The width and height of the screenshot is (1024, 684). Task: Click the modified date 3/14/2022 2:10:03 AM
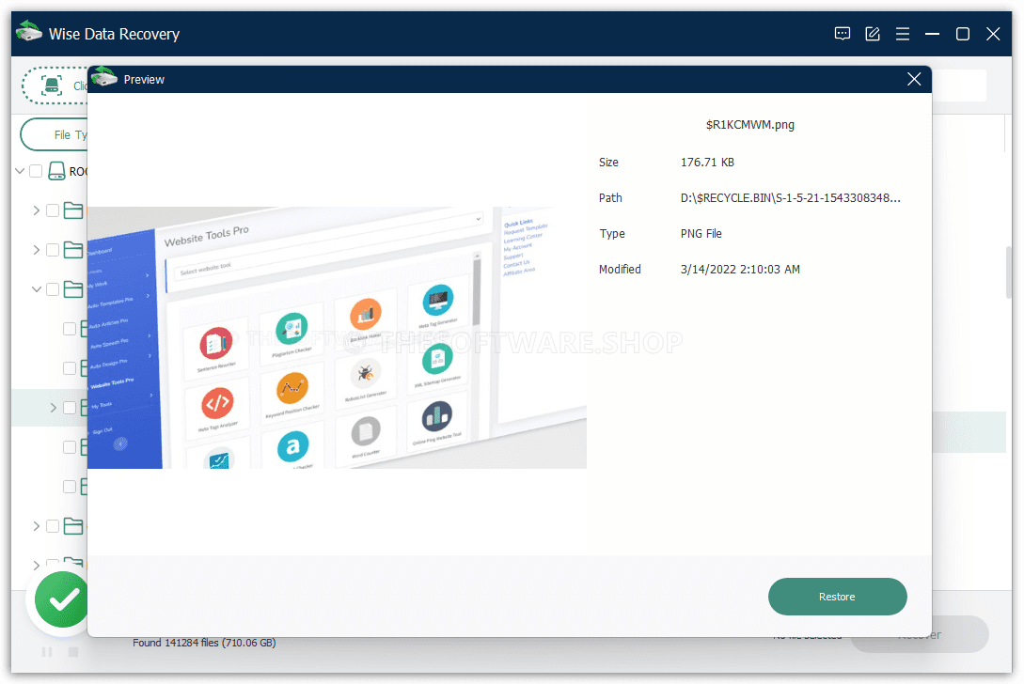(740, 269)
